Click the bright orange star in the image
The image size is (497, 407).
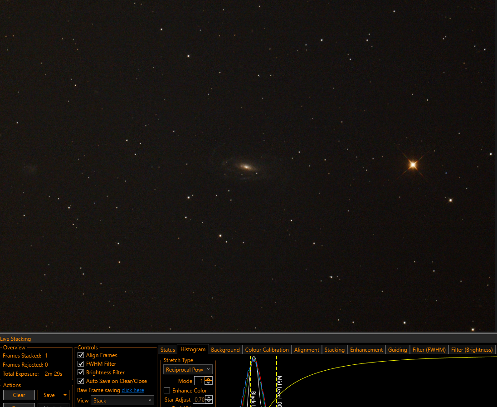pyautogui.click(x=413, y=164)
